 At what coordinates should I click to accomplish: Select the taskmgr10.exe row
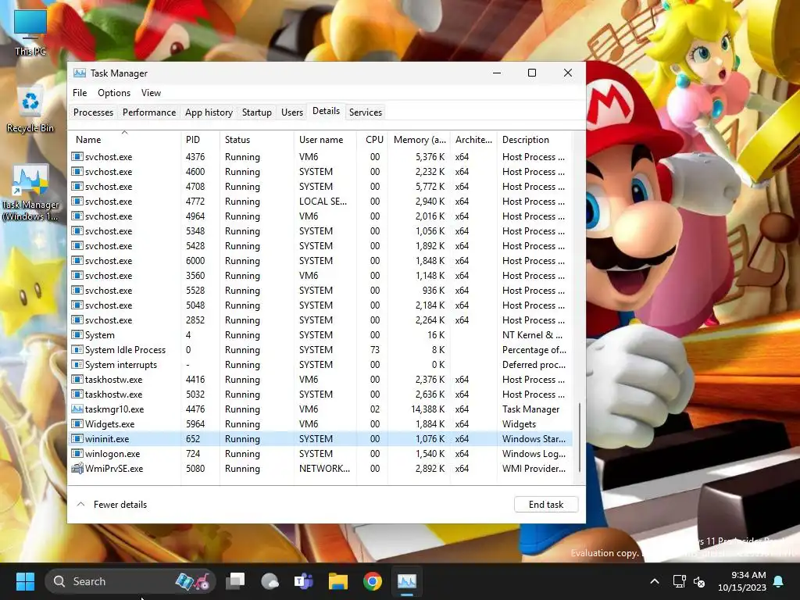point(321,409)
